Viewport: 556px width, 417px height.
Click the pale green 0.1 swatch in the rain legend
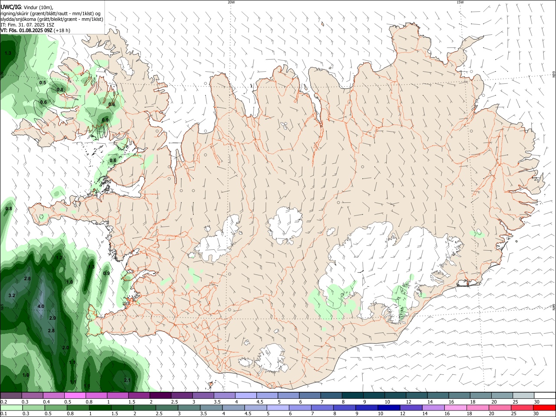[11, 407]
